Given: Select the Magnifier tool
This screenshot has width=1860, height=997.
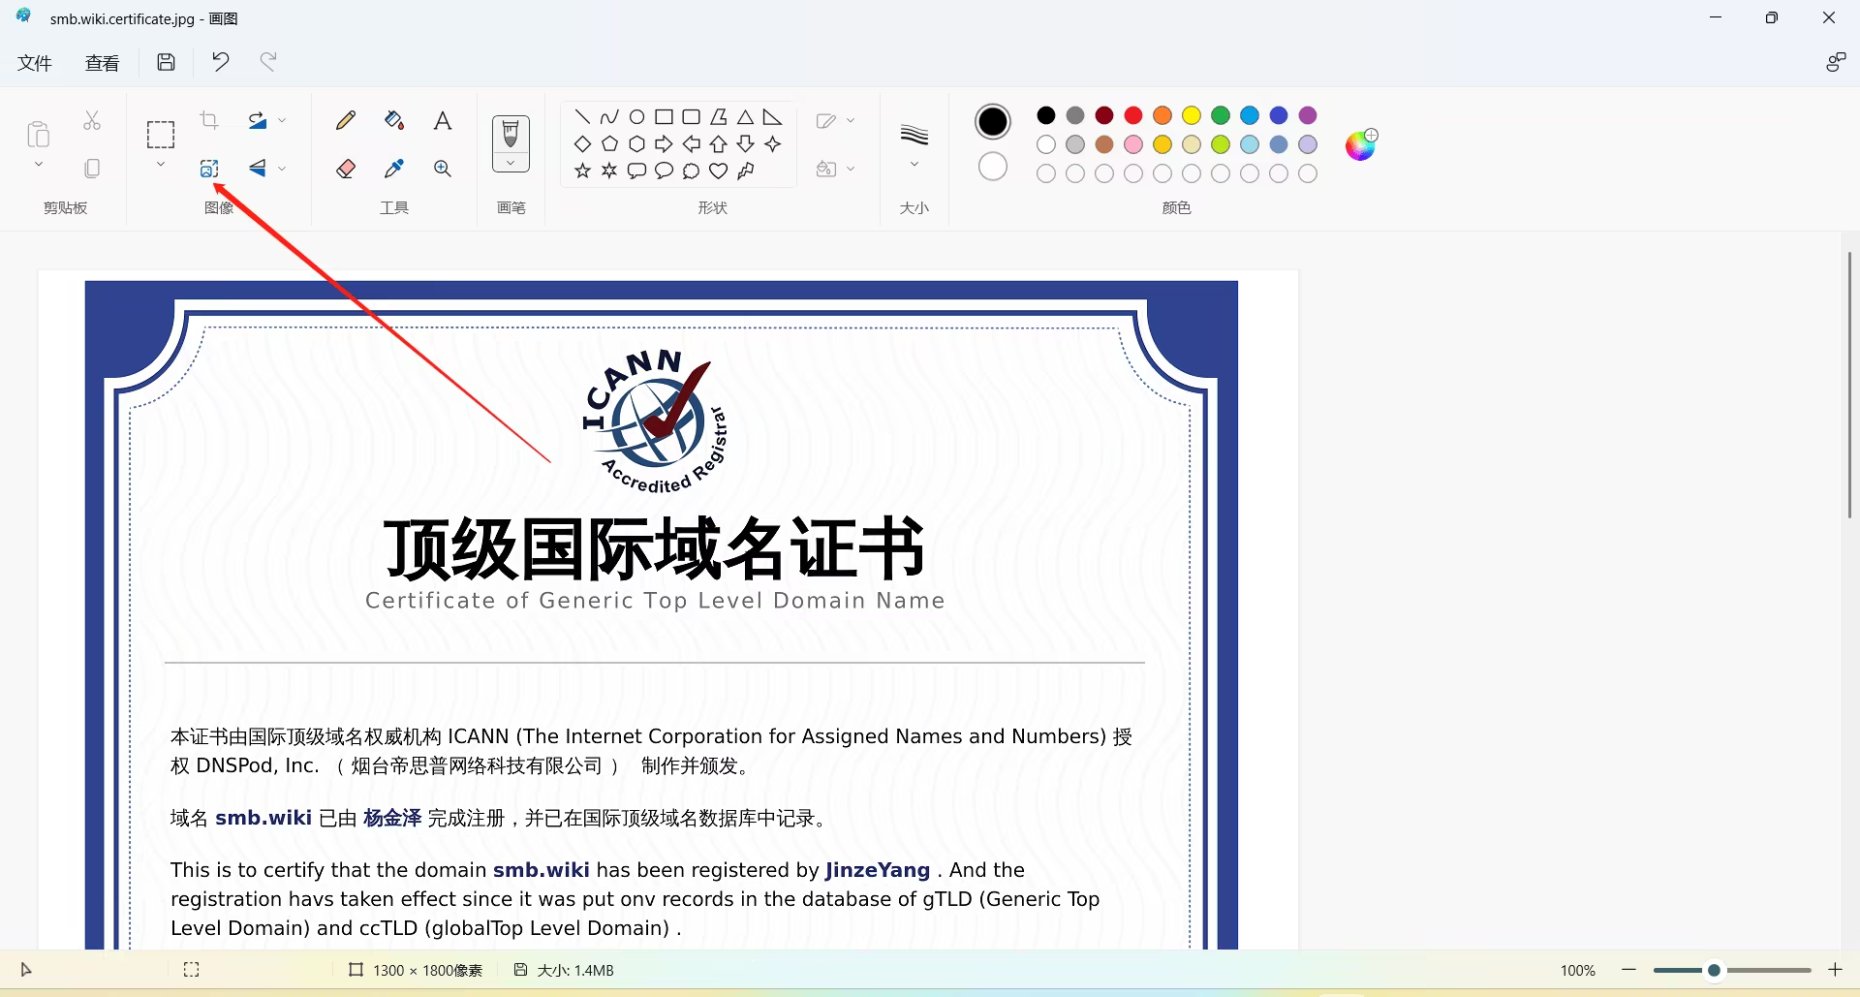Looking at the screenshot, I should pyautogui.click(x=442, y=168).
